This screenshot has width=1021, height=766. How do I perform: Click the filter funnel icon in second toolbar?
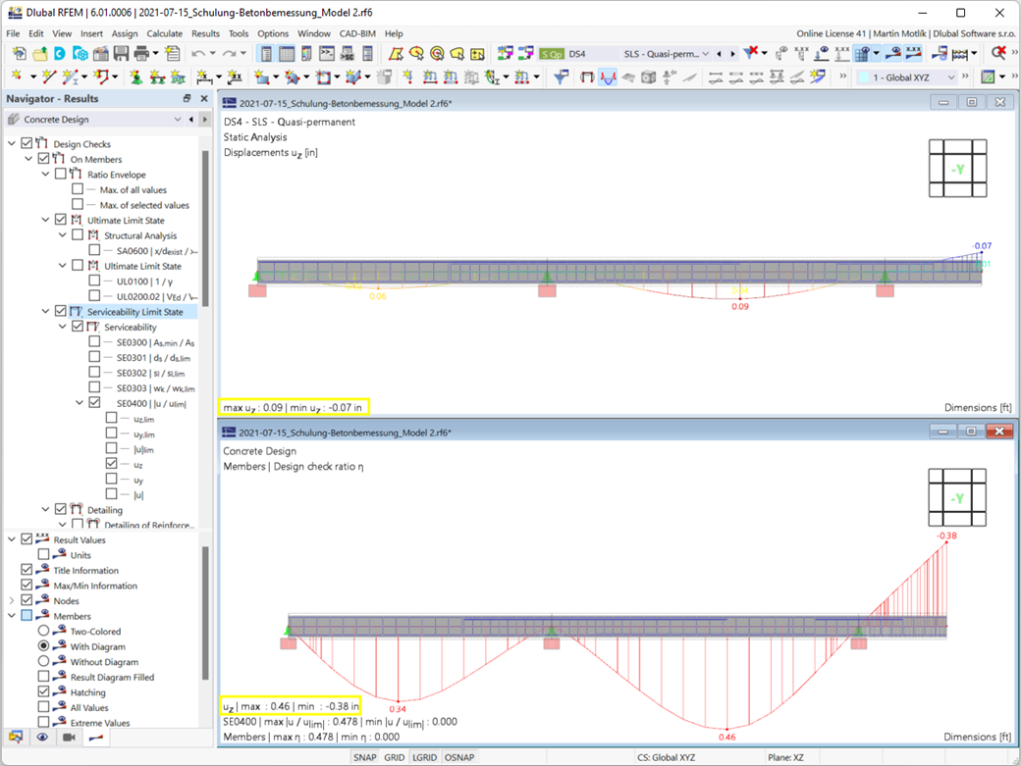pos(561,77)
